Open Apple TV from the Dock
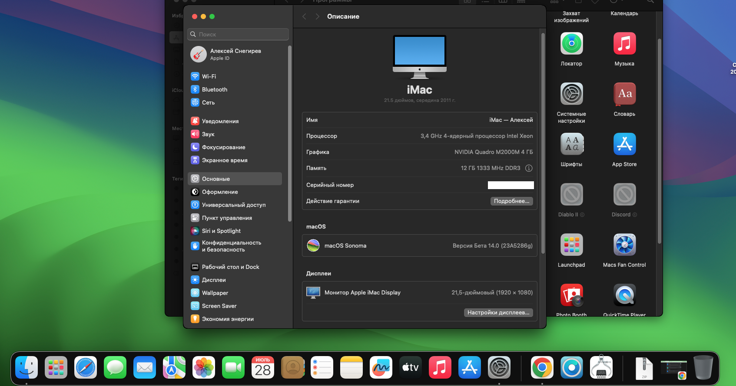The width and height of the screenshot is (736, 386). 411,367
